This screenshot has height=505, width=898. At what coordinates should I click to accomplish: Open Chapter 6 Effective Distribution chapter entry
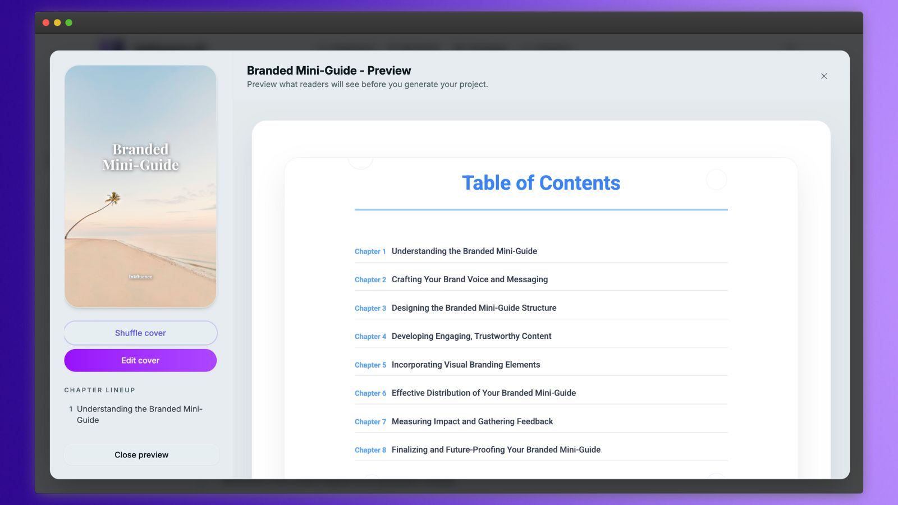pyautogui.click(x=483, y=393)
